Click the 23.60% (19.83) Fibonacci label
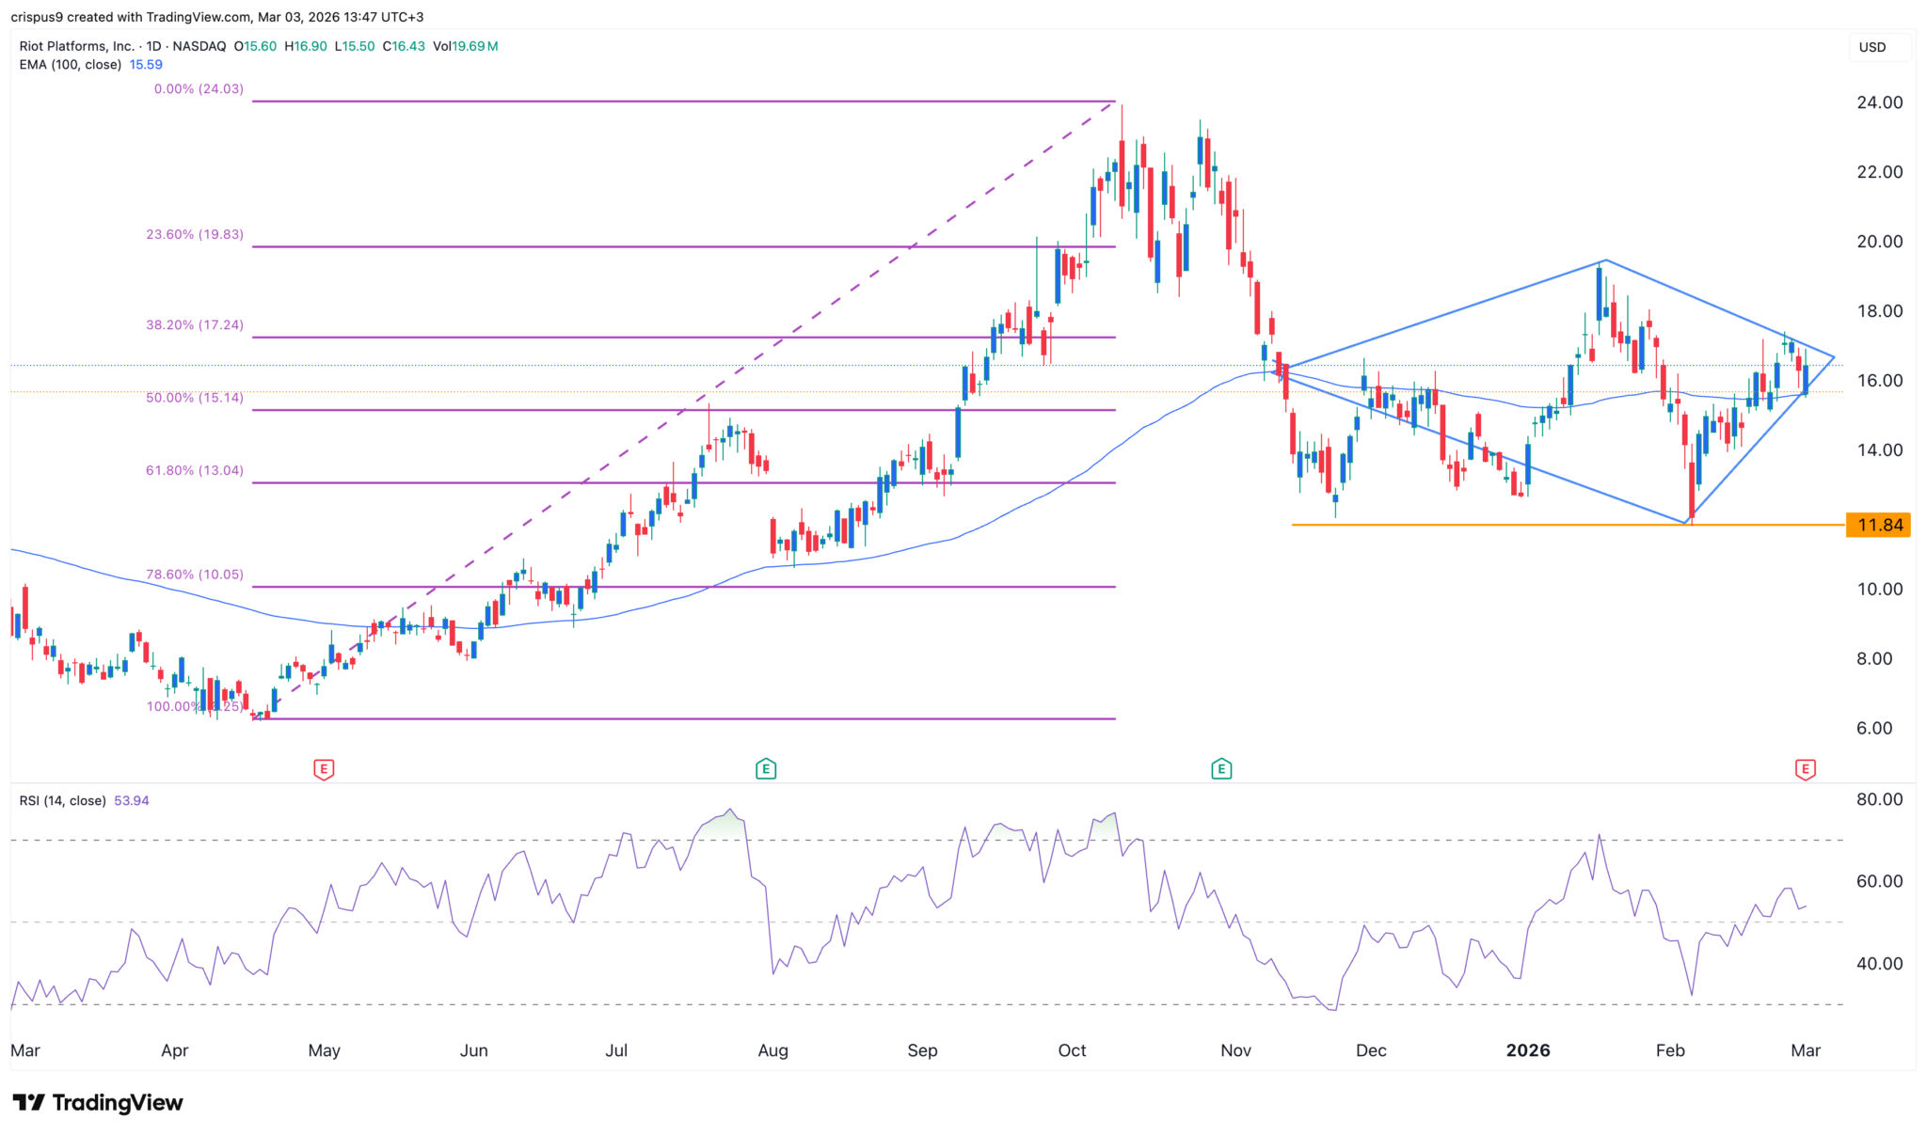The height and width of the screenshot is (1135, 1927). [195, 234]
